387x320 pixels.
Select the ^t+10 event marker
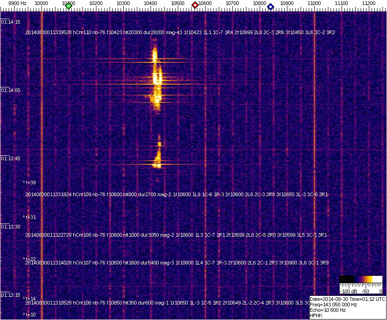[x=30, y=315]
